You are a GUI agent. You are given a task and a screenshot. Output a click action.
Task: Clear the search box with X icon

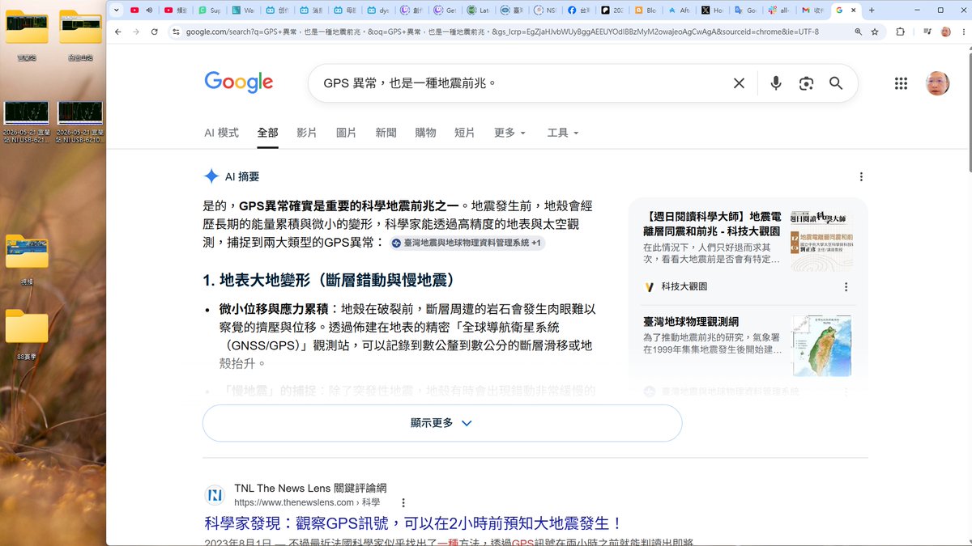(x=739, y=83)
